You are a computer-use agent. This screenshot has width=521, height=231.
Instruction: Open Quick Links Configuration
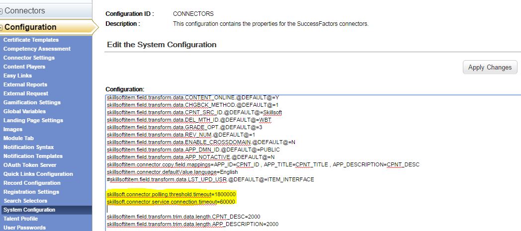click(x=38, y=174)
